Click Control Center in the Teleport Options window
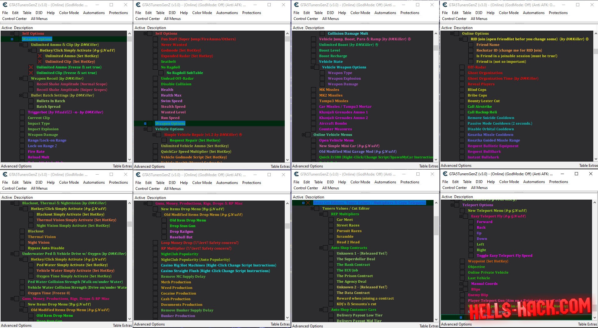The image size is (598, 328). point(454,187)
